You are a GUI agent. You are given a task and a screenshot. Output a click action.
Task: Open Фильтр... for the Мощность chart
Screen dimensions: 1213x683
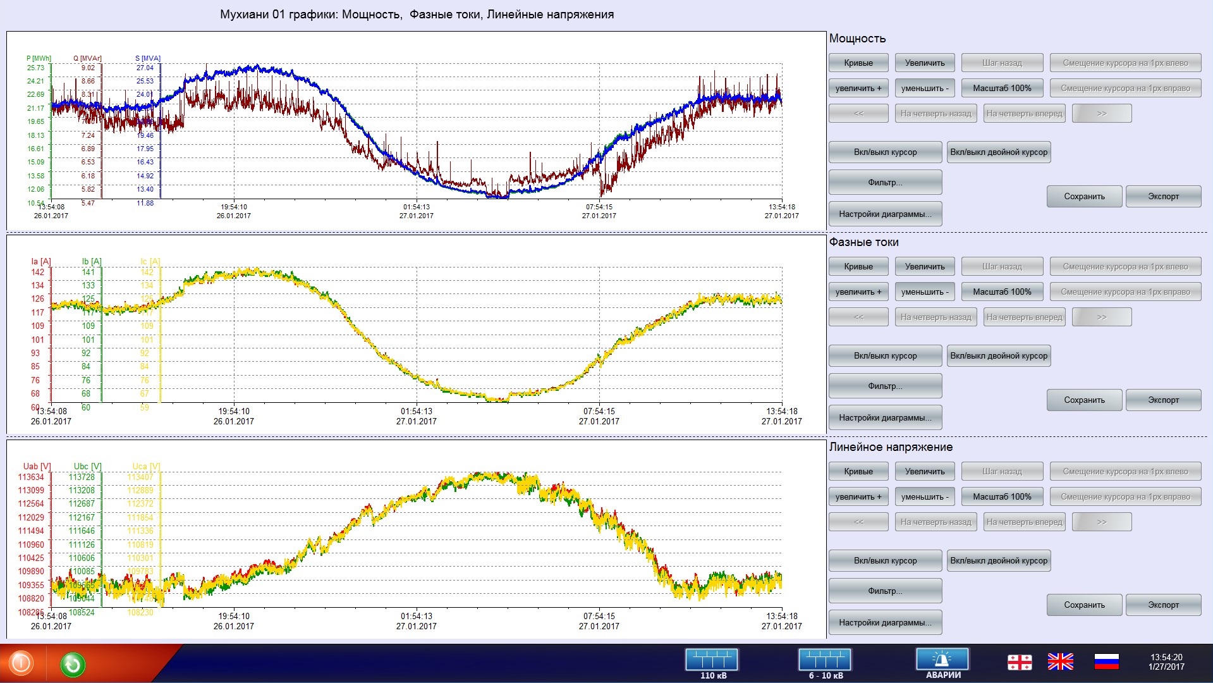pyautogui.click(x=885, y=183)
